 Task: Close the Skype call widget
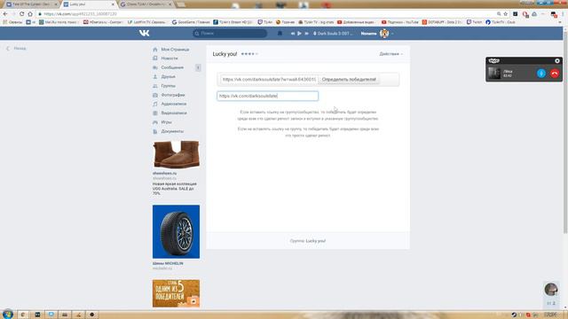[557, 61]
